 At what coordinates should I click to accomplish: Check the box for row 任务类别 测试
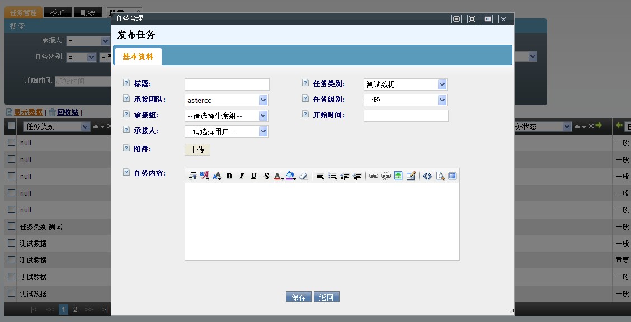pyautogui.click(x=11, y=226)
